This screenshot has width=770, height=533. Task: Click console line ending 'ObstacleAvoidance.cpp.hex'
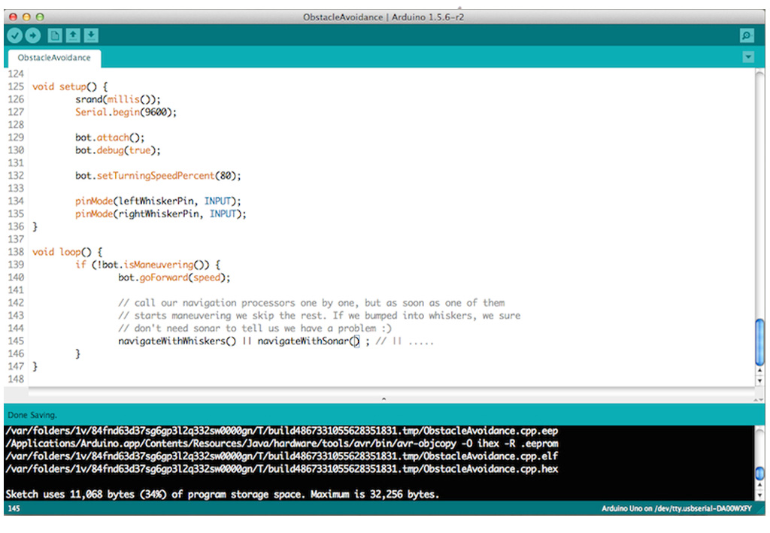tap(281, 469)
